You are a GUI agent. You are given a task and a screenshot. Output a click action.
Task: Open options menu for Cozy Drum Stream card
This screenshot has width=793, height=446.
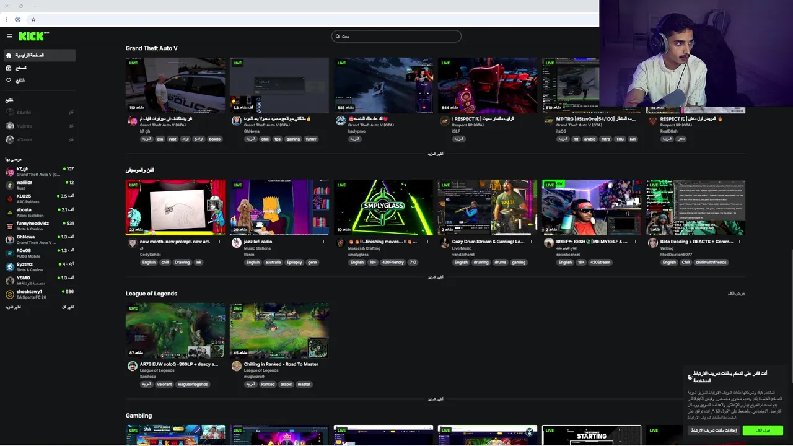click(x=532, y=242)
